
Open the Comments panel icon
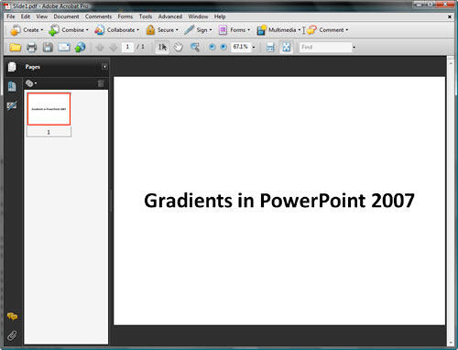12,316
